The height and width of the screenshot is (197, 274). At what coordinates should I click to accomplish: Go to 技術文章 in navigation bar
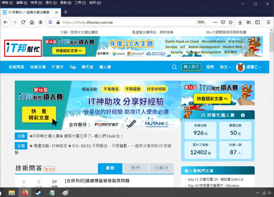38,67
